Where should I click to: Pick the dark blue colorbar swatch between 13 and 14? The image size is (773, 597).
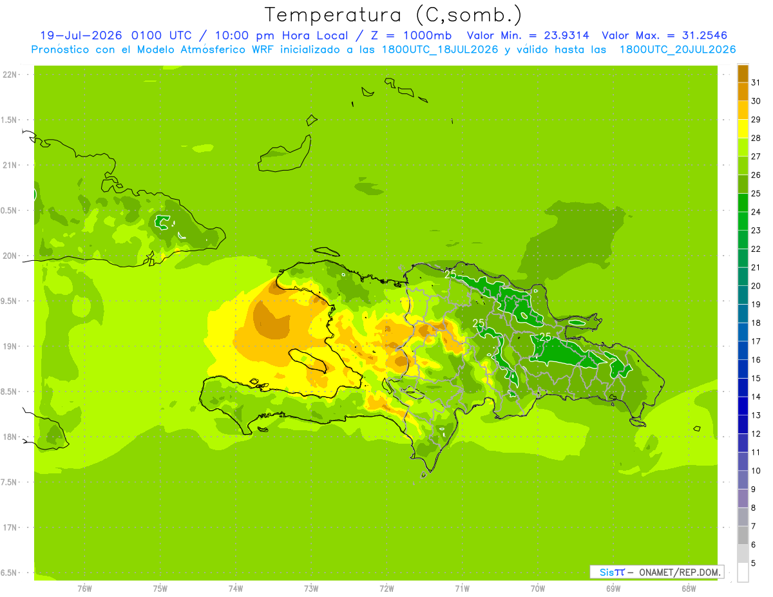(x=743, y=406)
